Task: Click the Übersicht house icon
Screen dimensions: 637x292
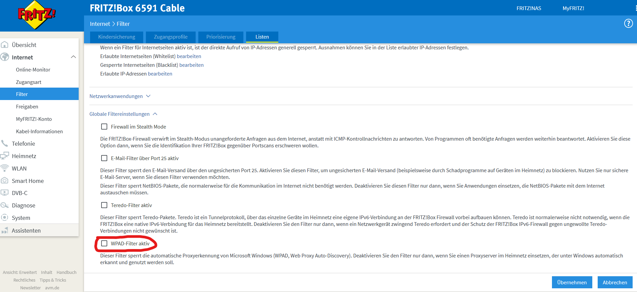Action: pos(5,45)
